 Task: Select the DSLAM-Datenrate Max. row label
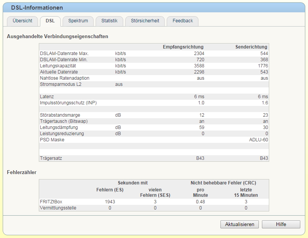pyautogui.click(x=64, y=54)
